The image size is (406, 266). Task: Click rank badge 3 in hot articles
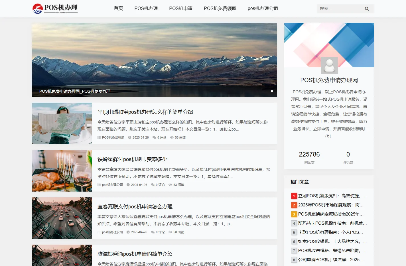[x=294, y=214]
